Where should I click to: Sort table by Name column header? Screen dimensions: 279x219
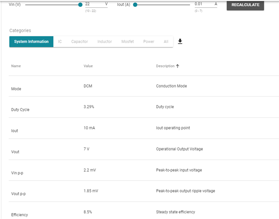tap(16, 66)
